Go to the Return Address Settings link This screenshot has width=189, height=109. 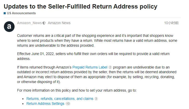click(x=45, y=104)
